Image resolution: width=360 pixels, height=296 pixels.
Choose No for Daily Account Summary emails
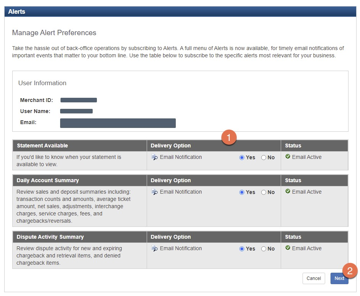click(x=263, y=192)
